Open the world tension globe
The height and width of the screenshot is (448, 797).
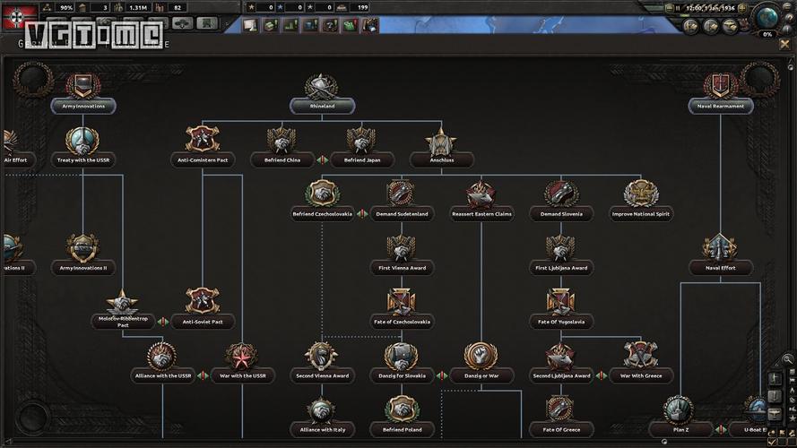tap(767, 17)
